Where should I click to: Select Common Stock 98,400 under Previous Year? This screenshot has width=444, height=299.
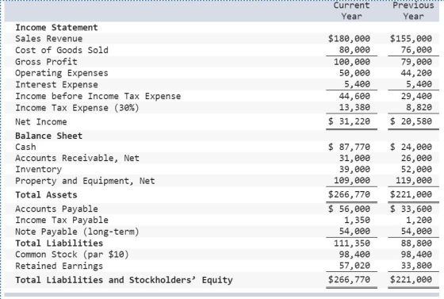416,255
